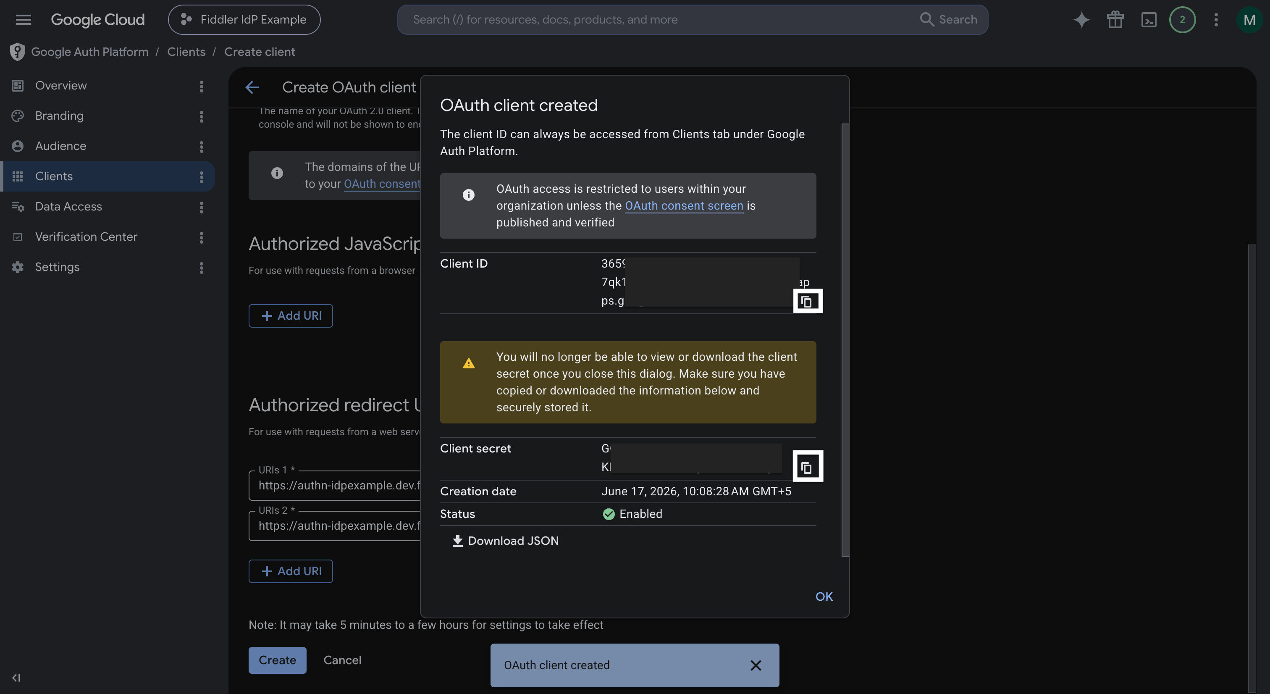Open the main navigation hamburger menu
The height and width of the screenshot is (694, 1270).
(x=23, y=20)
